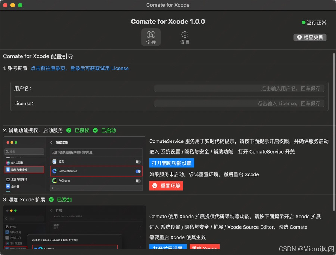This screenshot has height=255, width=336.
Task: Click the 打开扩展设置 blue button
Action: coord(168,247)
